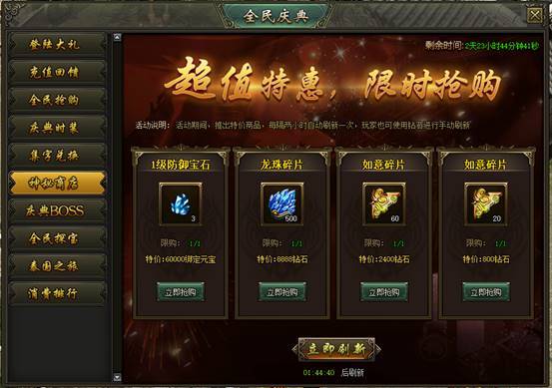This screenshot has height=388, width=552.
Task: Select the 如意碎片 icon with quantity 60
Action: tap(383, 204)
